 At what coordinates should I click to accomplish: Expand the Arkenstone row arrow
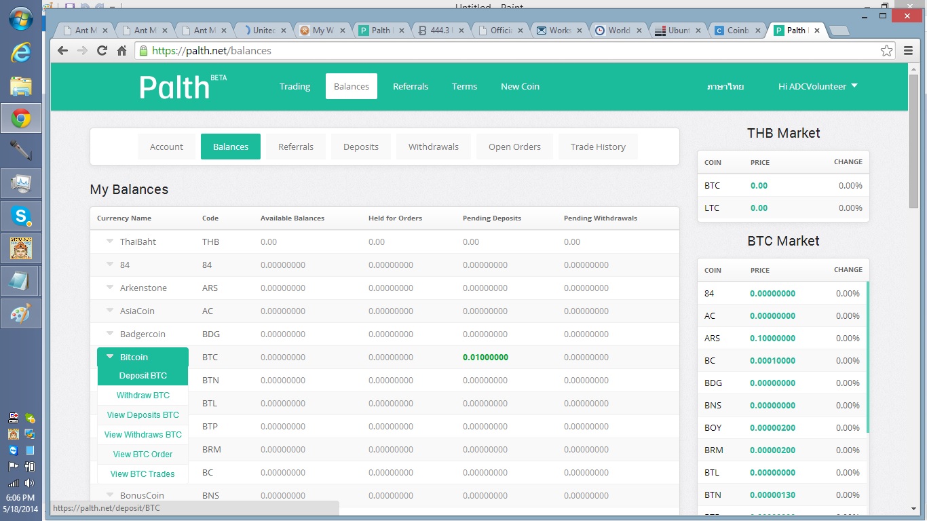point(110,287)
